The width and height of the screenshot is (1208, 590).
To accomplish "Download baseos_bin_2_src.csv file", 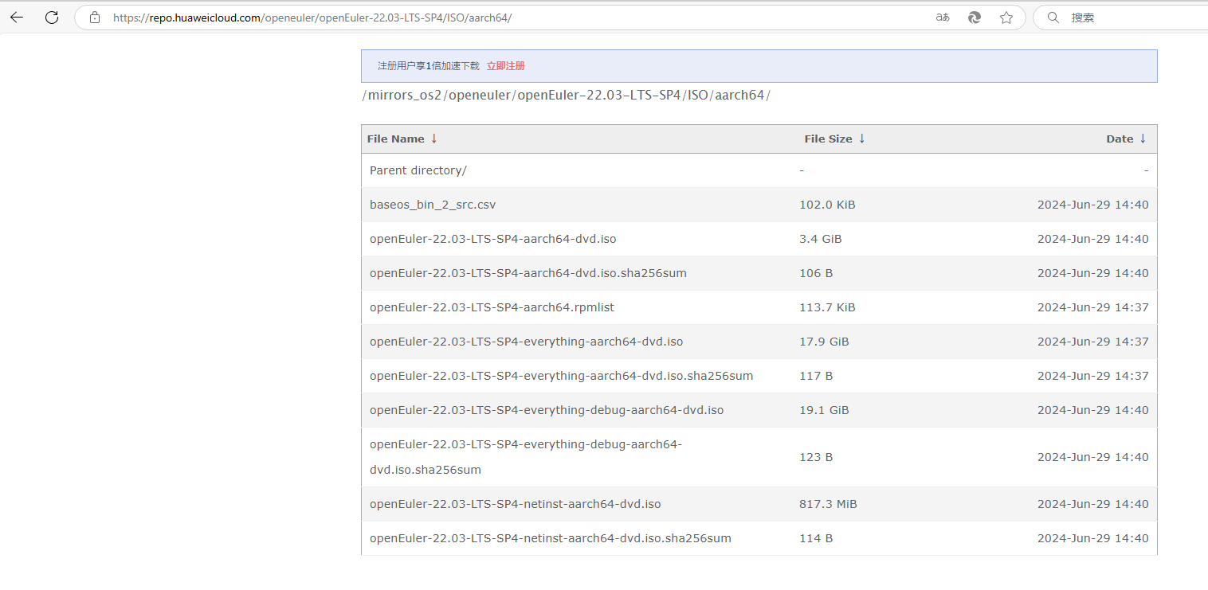I will click(432, 205).
